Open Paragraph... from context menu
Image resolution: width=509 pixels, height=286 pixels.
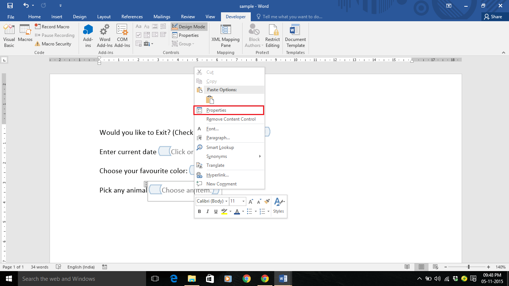[229, 138]
